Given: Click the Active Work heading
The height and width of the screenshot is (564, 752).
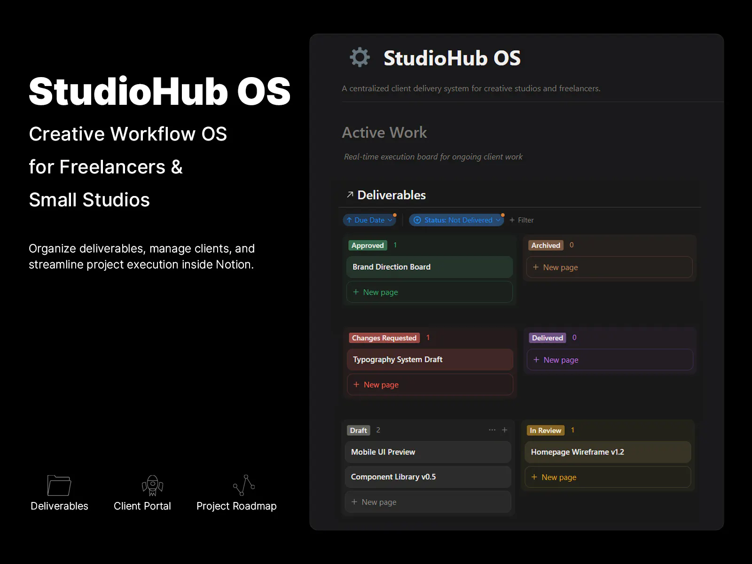Looking at the screenshot, I should [384, 133].
